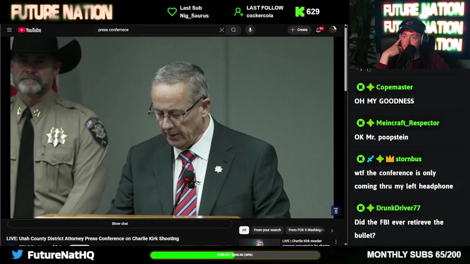Click the video title about Utah County press conference
This screenshot has height=264, width=470.
(x=93, y=239)
